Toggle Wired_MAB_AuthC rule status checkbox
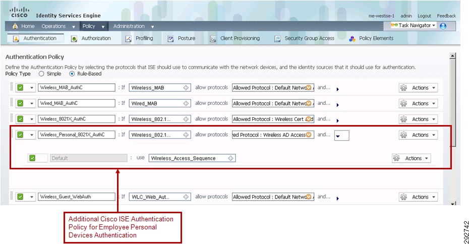The image size is (469, 244). pos(20,103)
